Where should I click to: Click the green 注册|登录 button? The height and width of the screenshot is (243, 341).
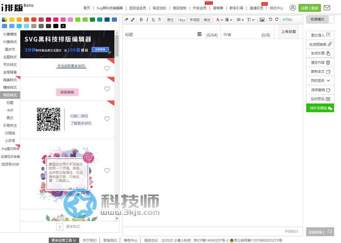tap(309, 8)
